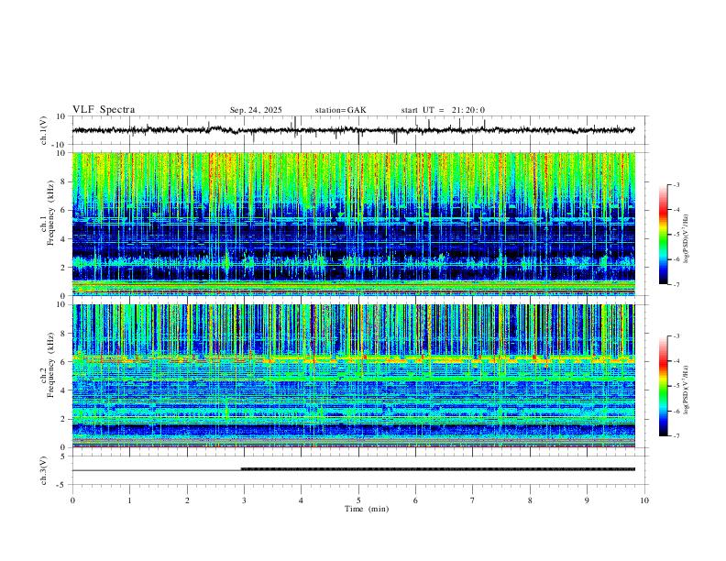Screen dimensions: 726x561
Task: Click the ch.1 spectrogram color bar
Action: click(663, 235)
